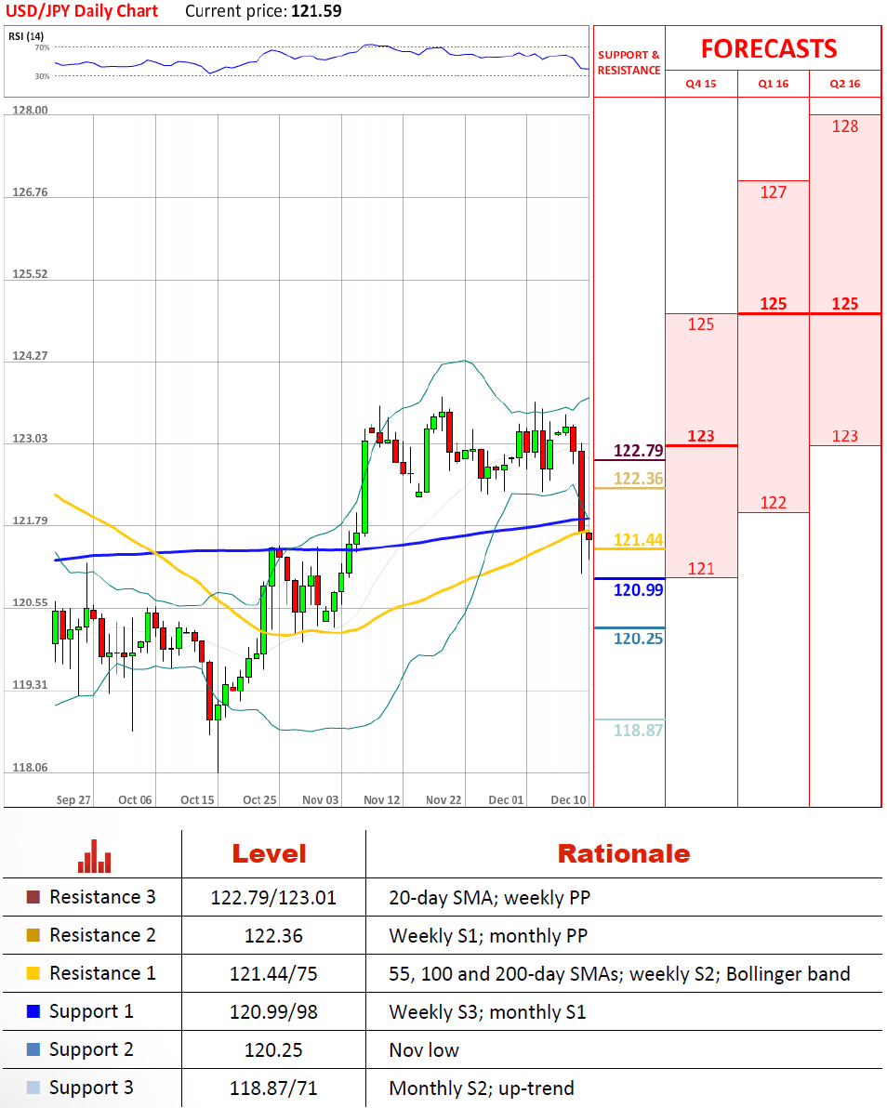Click the level cell 118.87/71
The height and width of the screenshot is (1108, 887).
point(273,1088)
